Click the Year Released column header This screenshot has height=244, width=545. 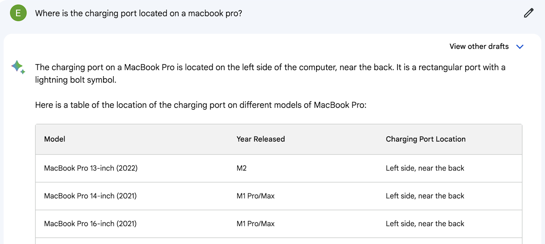[260, 139]
